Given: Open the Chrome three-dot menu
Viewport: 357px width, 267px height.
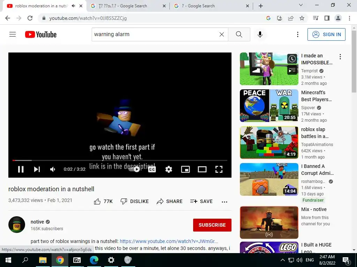Looking at the screenshot, I should (349, 18).
